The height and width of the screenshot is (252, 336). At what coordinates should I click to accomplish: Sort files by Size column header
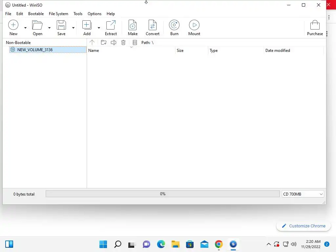click(x=192, y=51)
